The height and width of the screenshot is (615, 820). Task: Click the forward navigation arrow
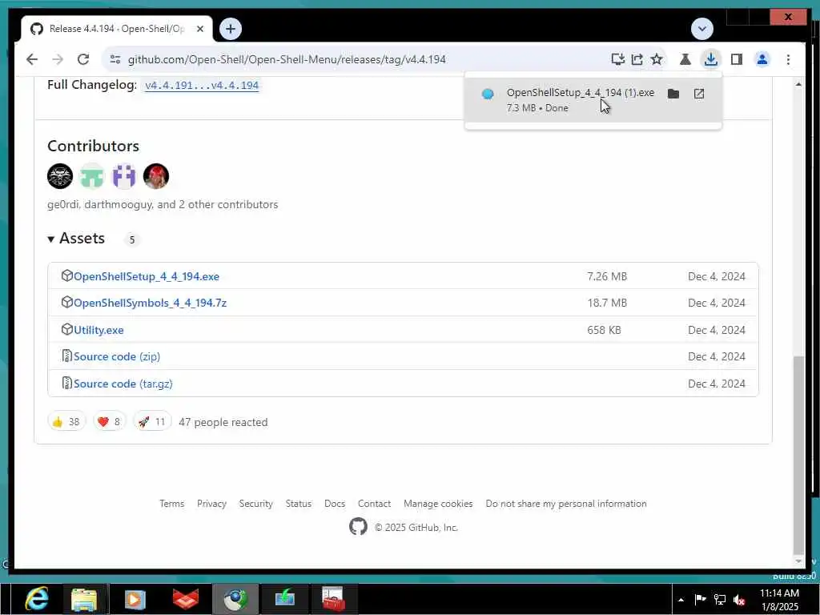point(58,59)
